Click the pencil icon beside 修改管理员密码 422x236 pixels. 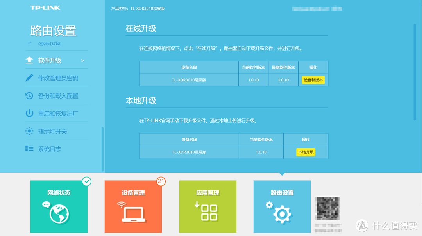pyautogui.click(x=30, y=78)
